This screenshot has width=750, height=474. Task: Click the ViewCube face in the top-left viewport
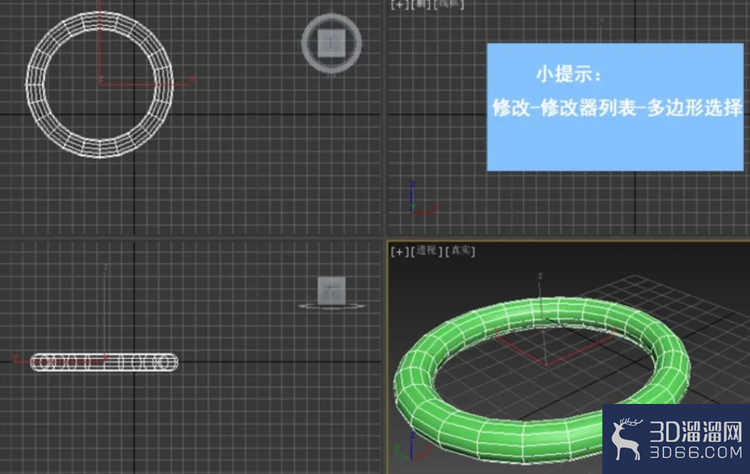[x=331, y=43]
